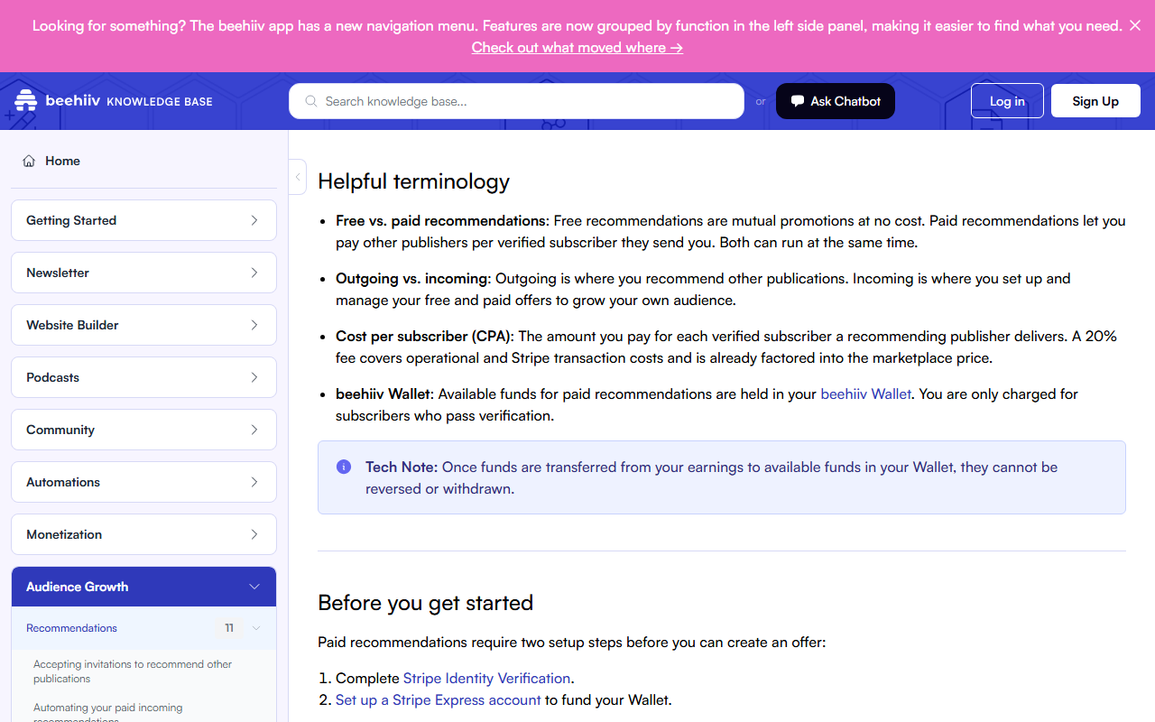Close the pink announcement banner
The image size is (1155, 722).
(x=1135, y=25)
